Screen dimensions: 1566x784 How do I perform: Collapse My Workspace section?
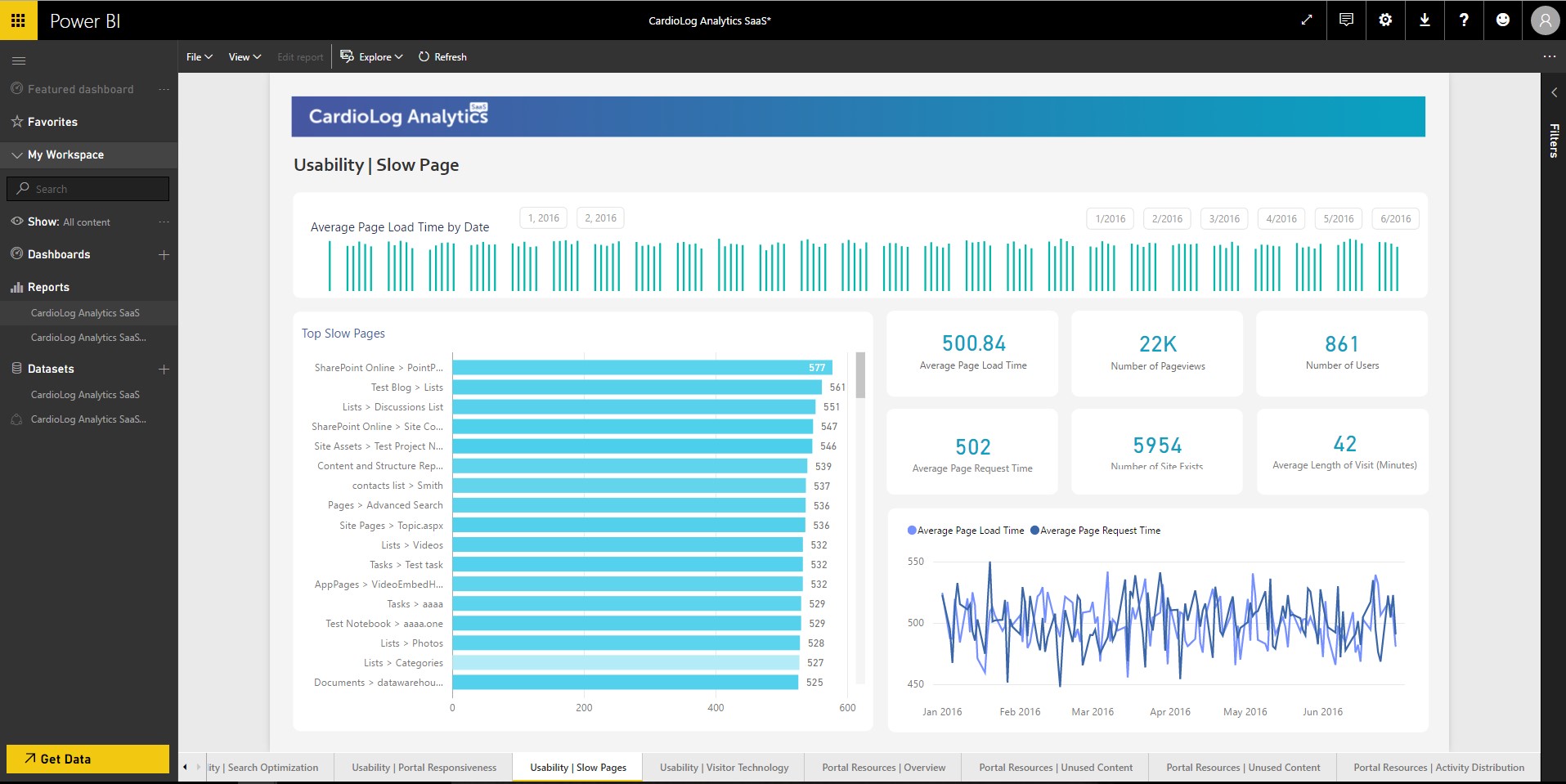[17, 155]
